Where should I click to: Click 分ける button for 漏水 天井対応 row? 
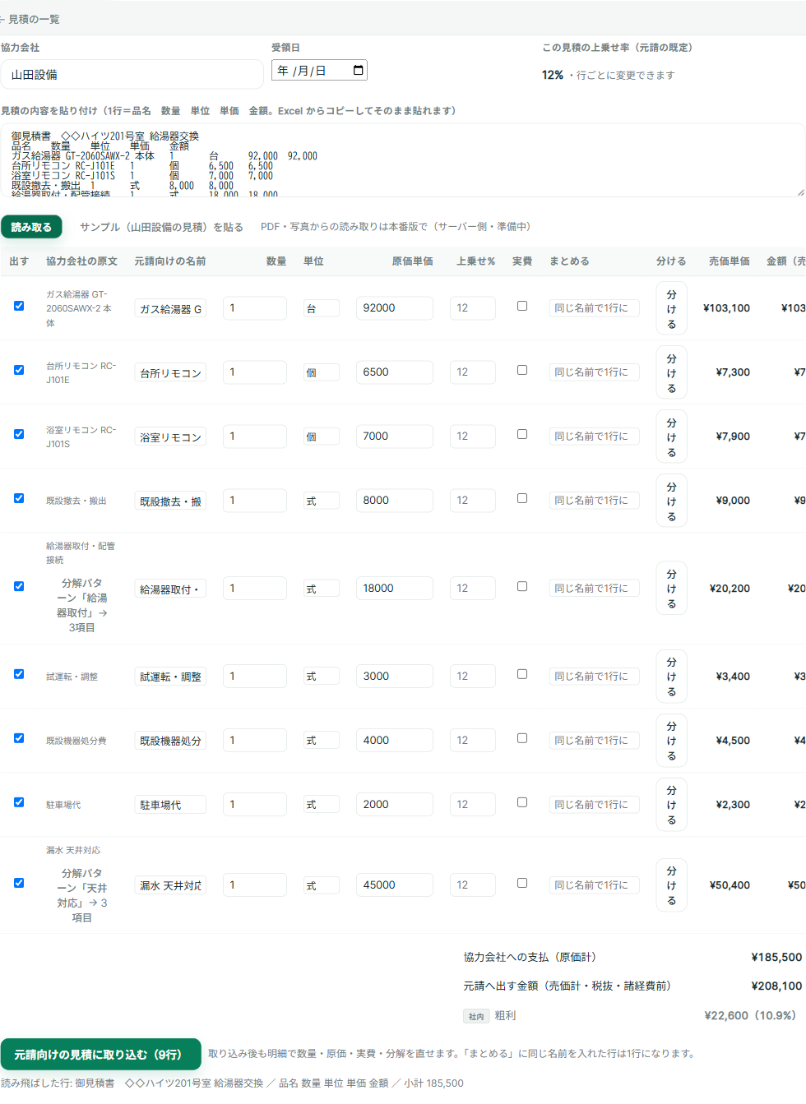tap(672, 885)
